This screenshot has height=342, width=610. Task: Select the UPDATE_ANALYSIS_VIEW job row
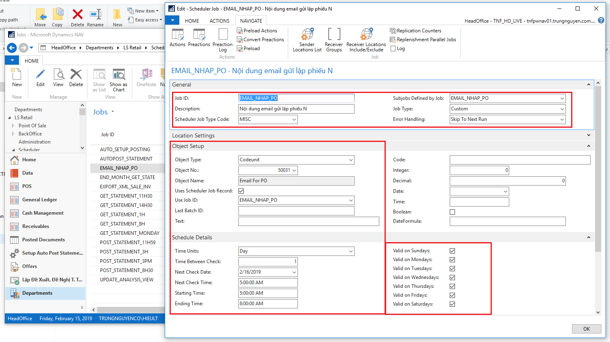127,280
